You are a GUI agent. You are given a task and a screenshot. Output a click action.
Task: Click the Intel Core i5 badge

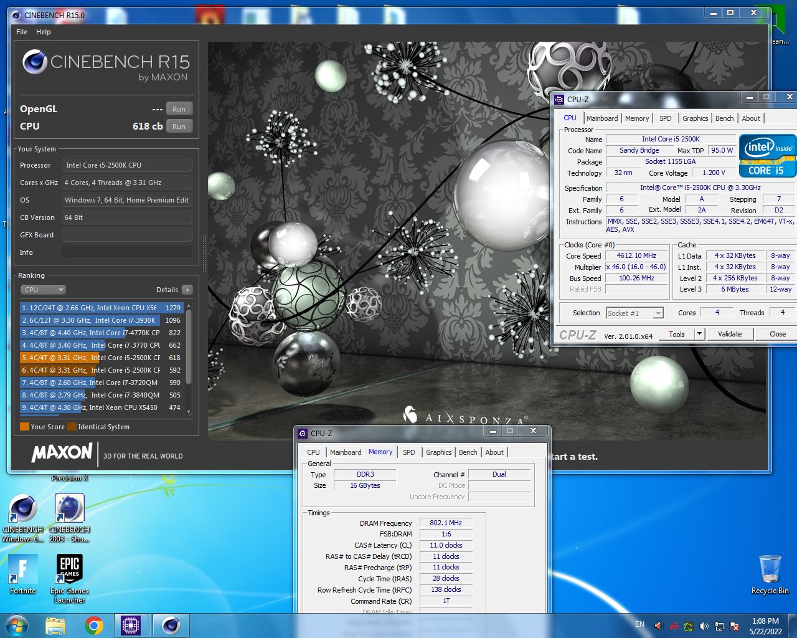click(x=767, y=156)
